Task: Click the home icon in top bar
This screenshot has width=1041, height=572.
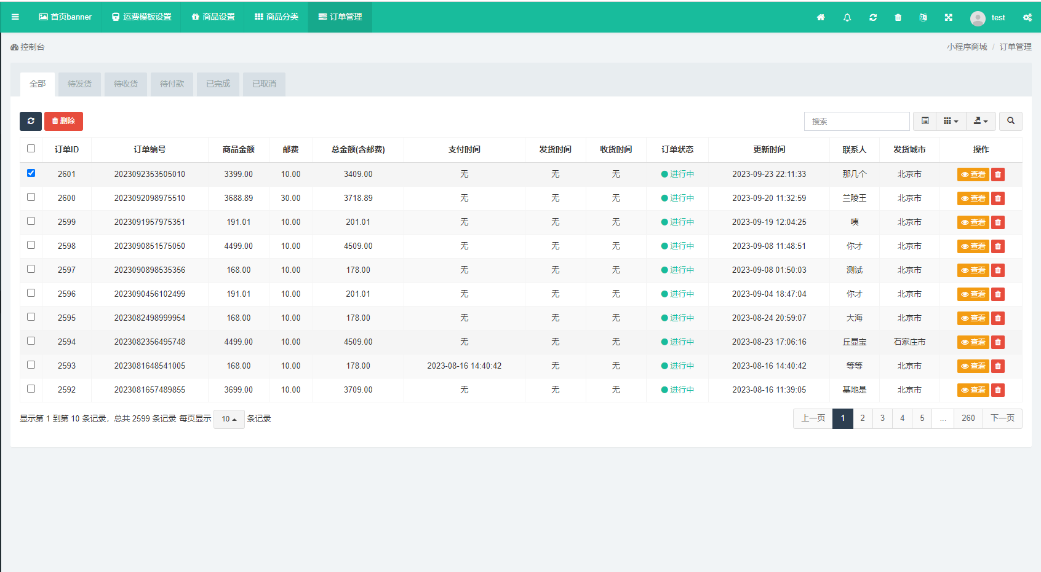Action: [821, 17]
